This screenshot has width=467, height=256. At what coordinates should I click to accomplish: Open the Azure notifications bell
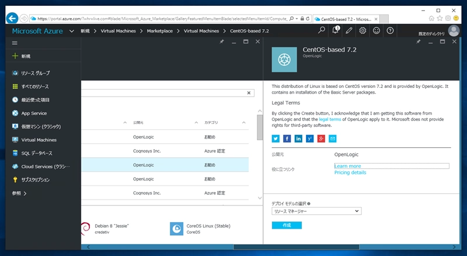(335, 30)
